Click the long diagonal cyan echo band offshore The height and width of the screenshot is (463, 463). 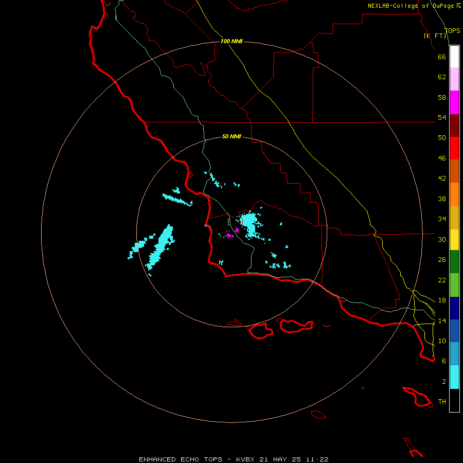pyautogui.click(x=161, y=247)
